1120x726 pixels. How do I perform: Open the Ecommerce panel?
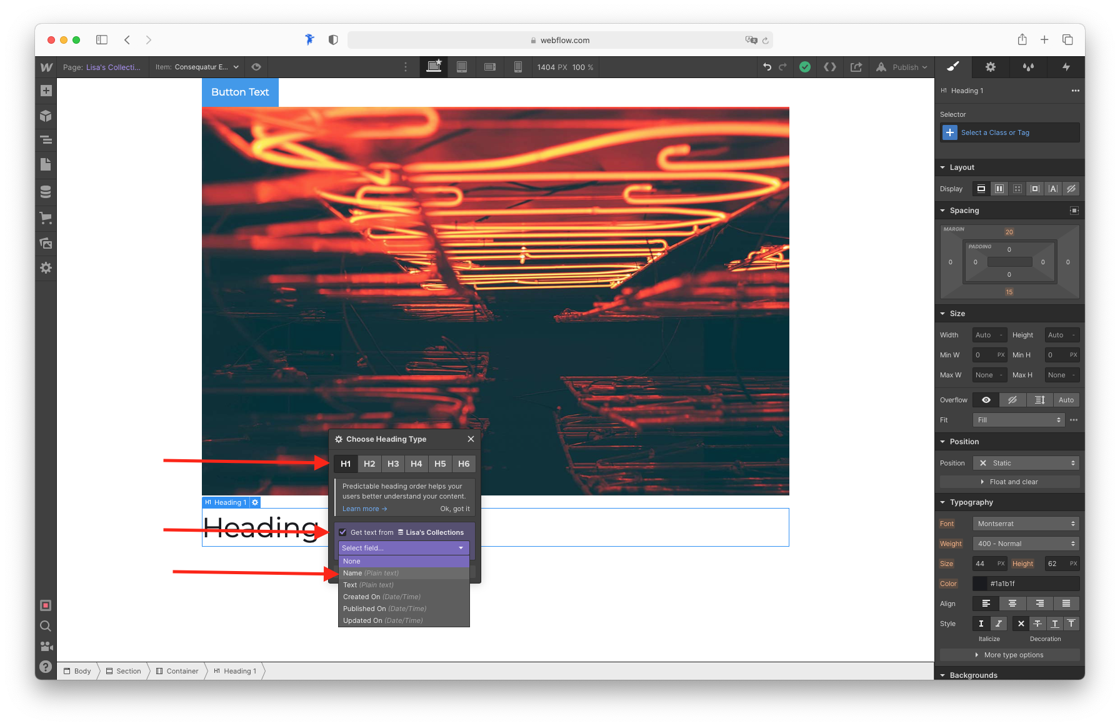click(46, 217)
